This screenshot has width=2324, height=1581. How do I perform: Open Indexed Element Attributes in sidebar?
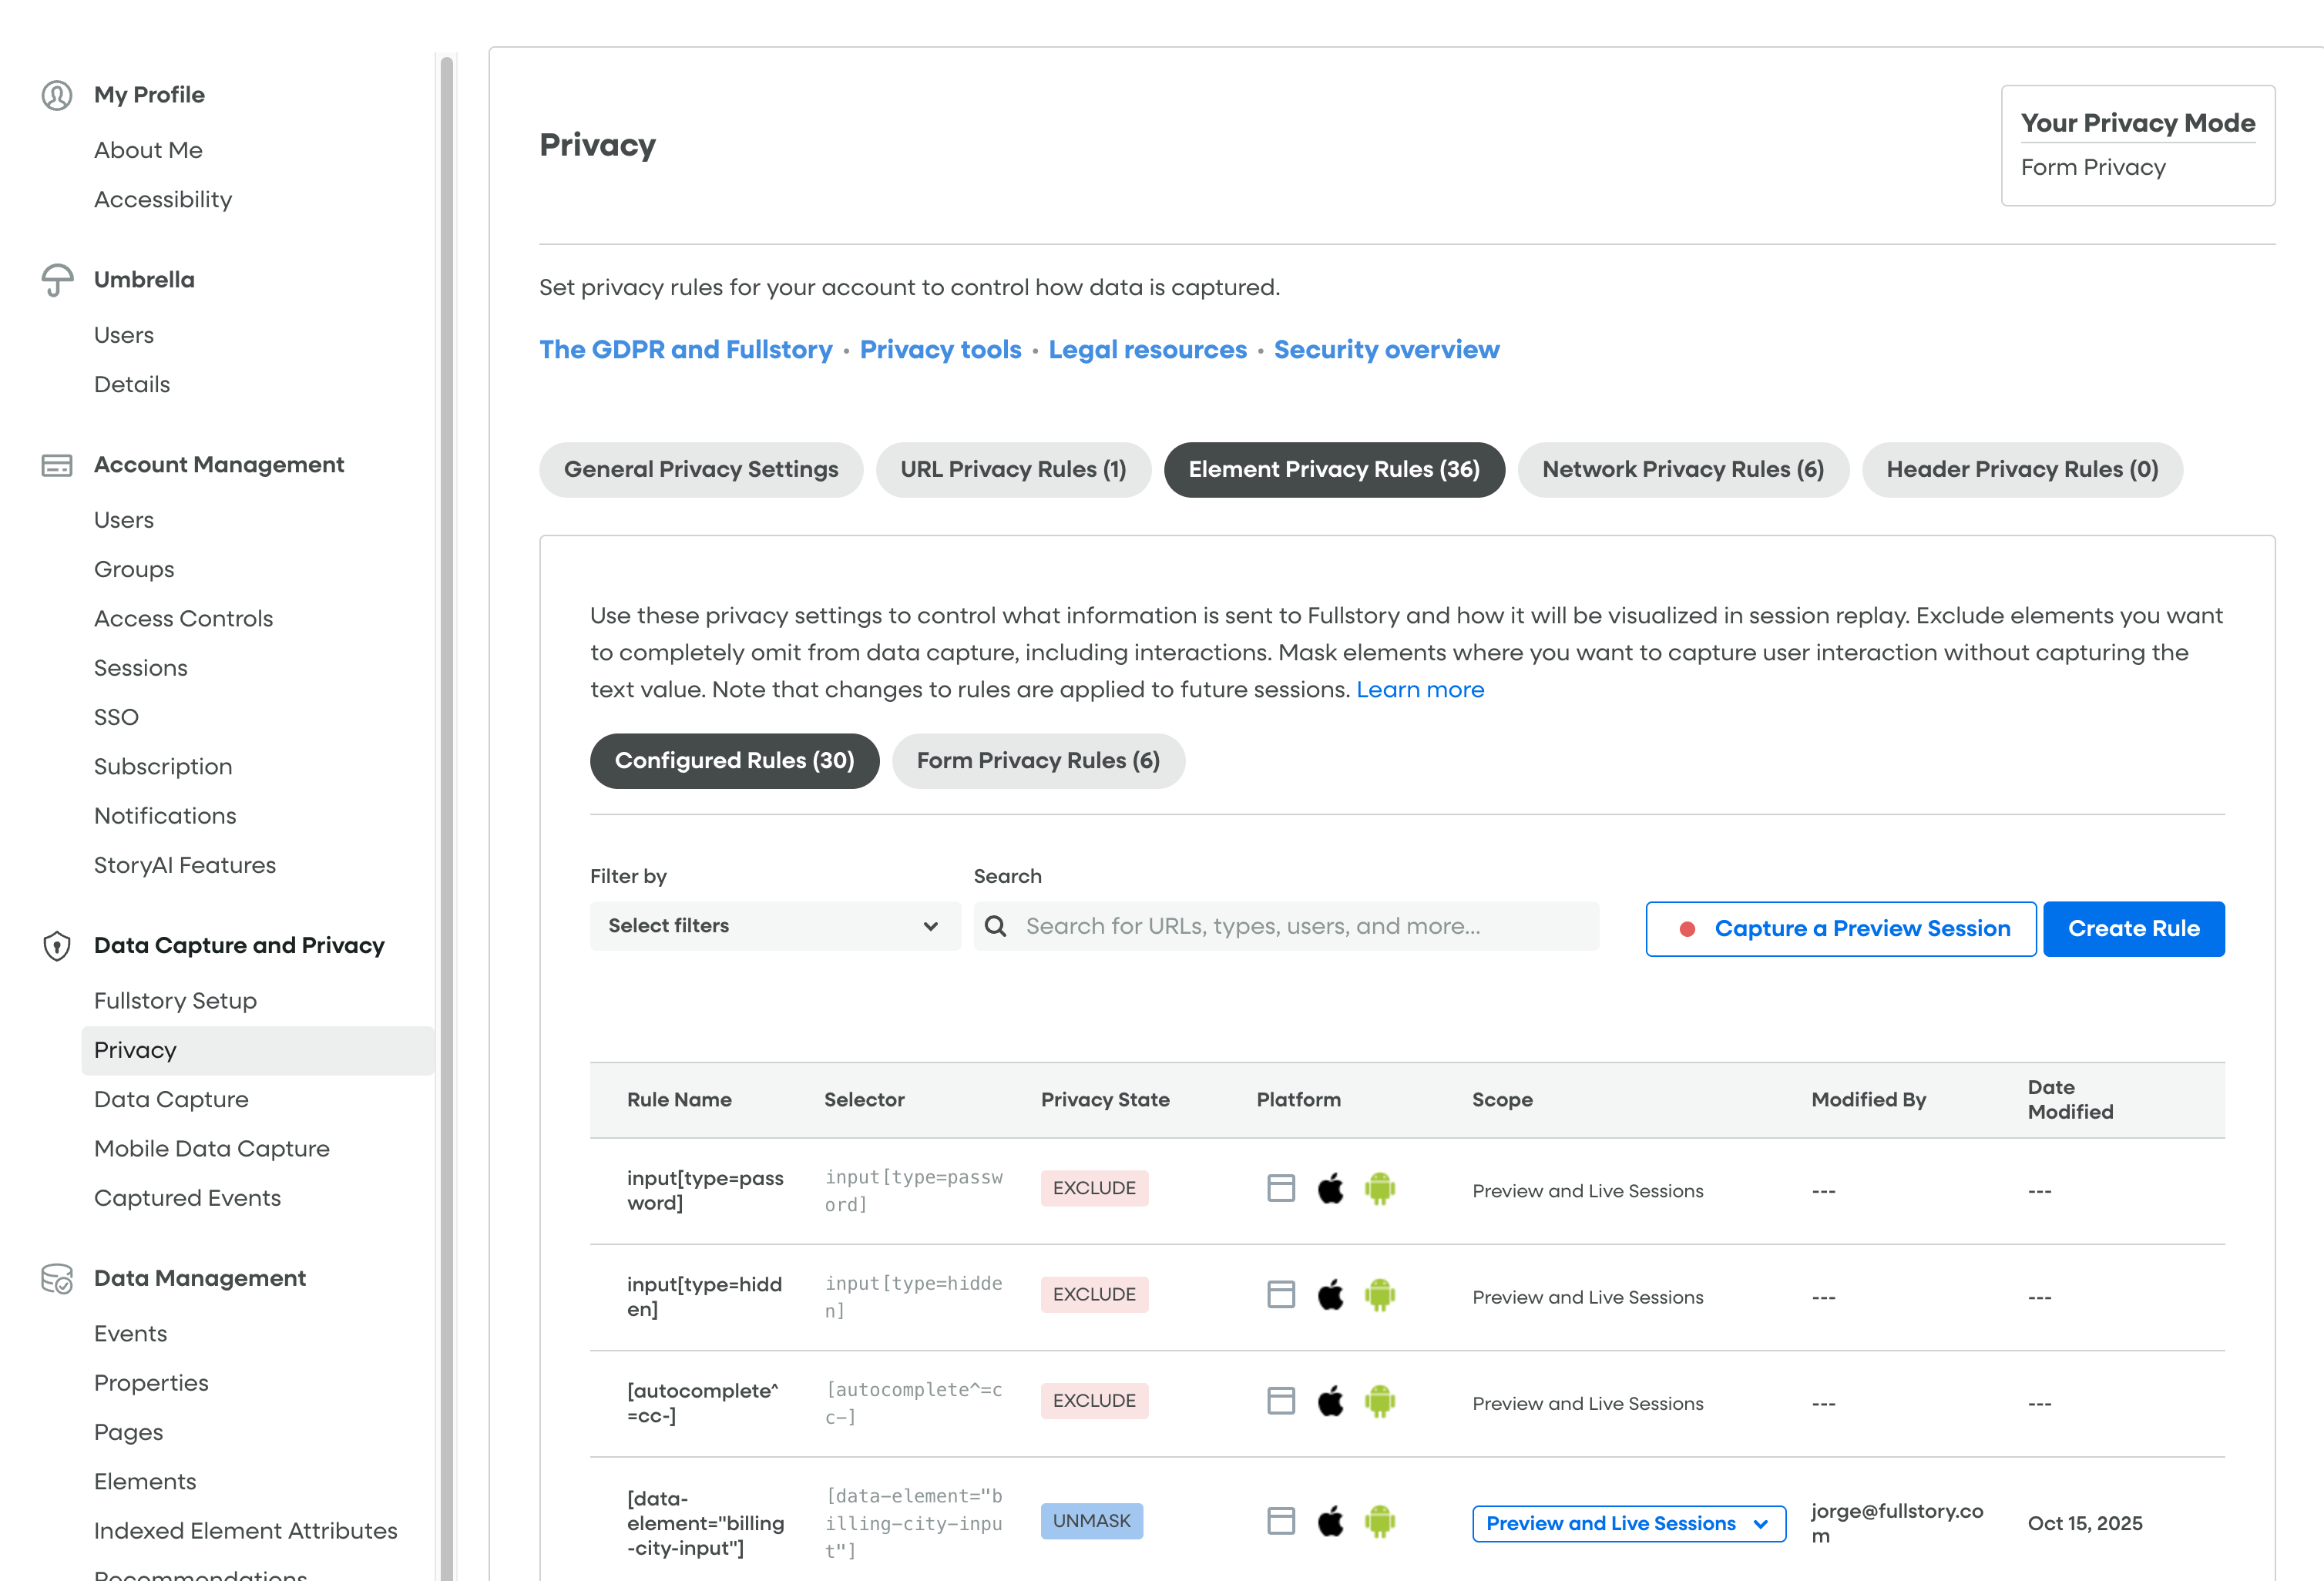click(245, 1531)
